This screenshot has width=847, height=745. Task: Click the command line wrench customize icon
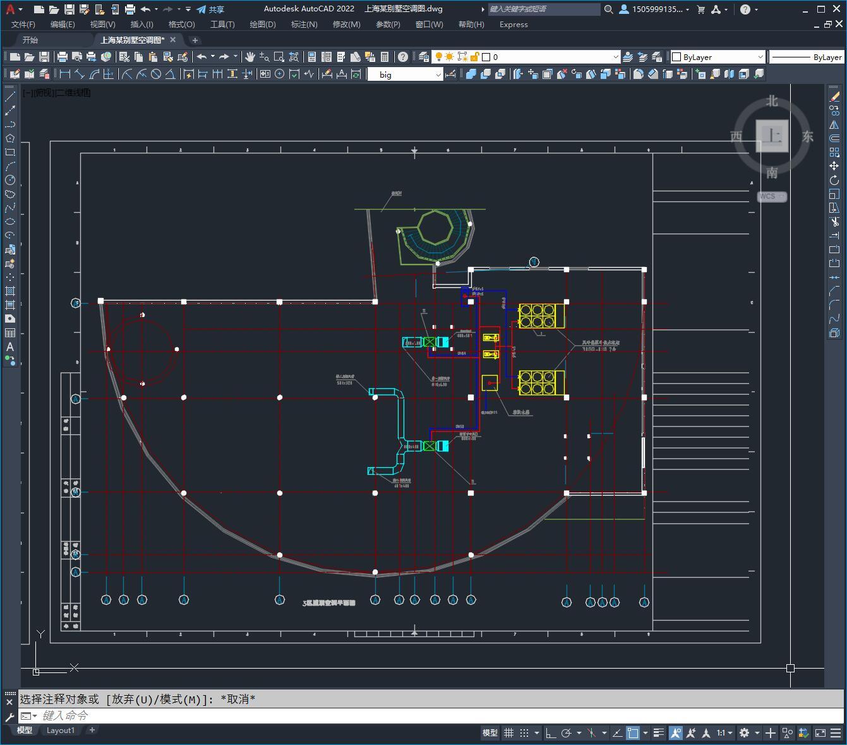(9, 717)
